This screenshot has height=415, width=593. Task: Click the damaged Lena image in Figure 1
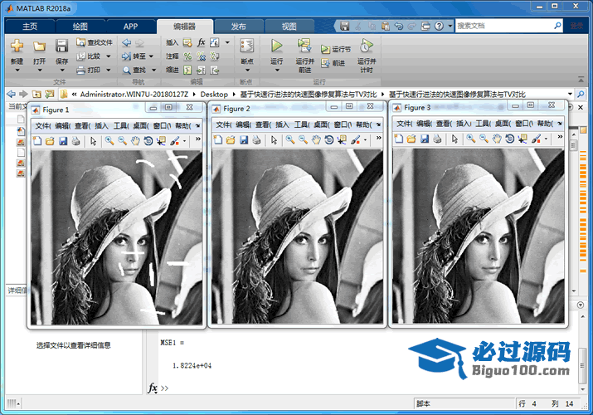(x=116, y=237)
